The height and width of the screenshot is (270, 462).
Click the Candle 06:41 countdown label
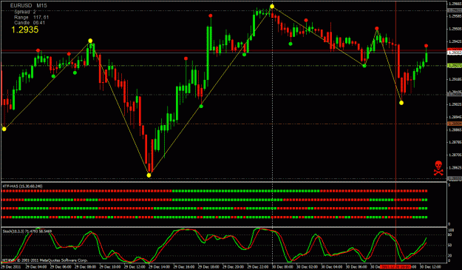pyautogui.click(x=30, y=23)
